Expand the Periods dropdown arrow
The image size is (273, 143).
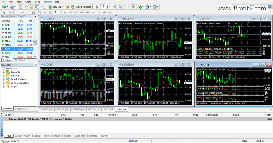[150, 7]
